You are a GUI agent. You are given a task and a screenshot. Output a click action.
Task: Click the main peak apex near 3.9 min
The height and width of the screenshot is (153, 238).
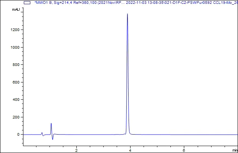(127, 14)
